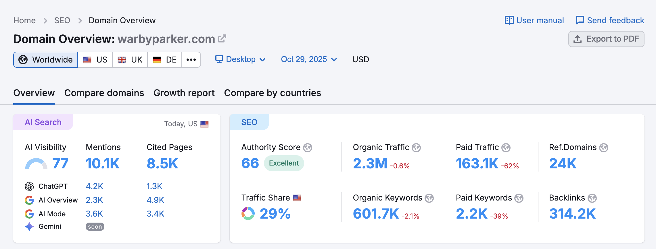Click the globe icon beside Backlinks
656x249 pixels.
pyautogui.click(x=592, y=198)
